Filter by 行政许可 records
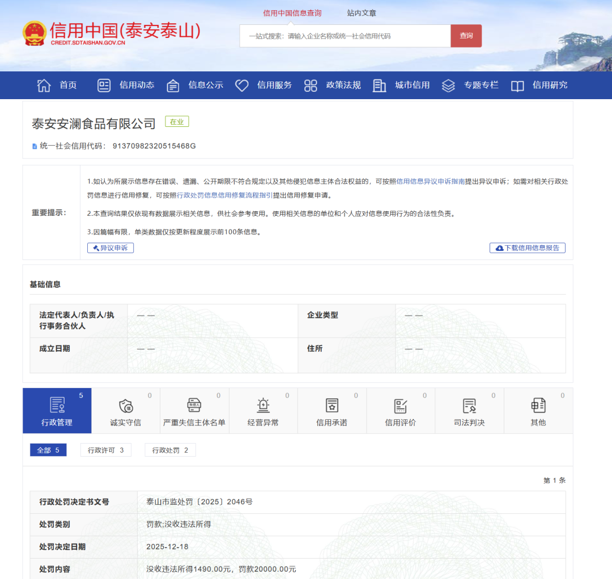This screenshot has width=612, height=579. tap(106, 450)
